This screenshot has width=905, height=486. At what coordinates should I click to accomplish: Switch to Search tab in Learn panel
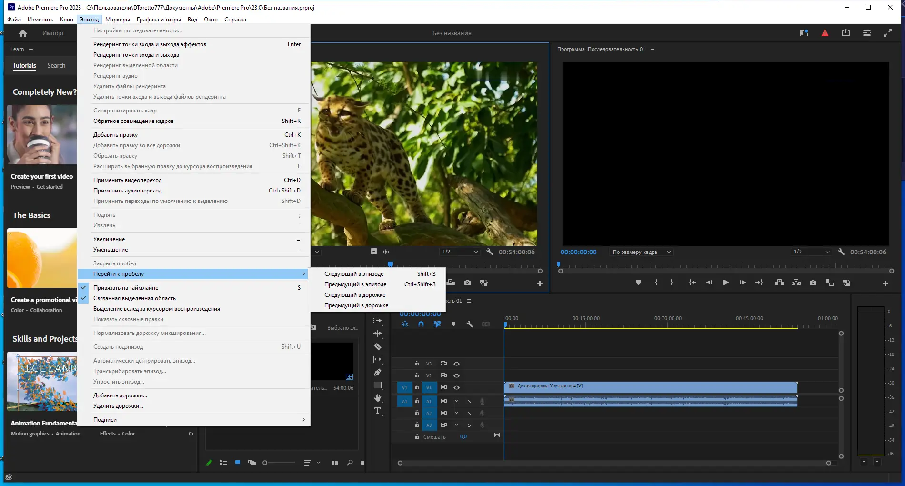pos(56,65)
